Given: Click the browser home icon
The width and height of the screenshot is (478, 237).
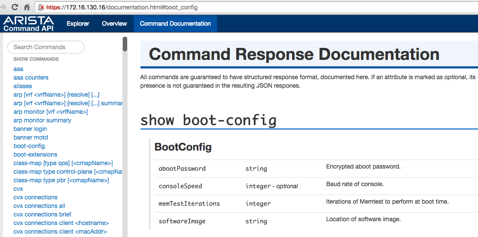Looking at the screenshot, I should click(27, 7).
